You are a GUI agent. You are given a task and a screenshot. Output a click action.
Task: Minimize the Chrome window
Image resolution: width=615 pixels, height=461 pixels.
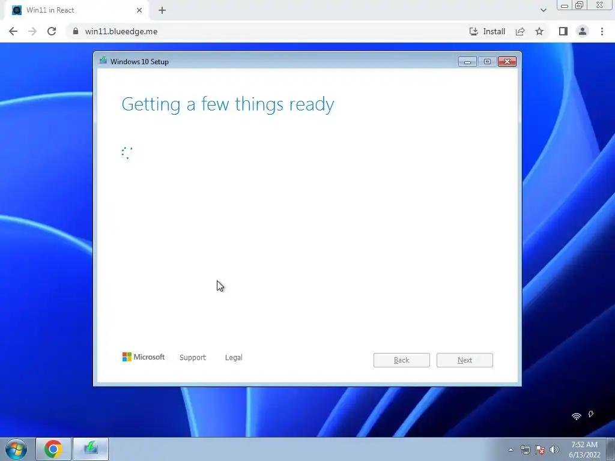point(565,5)
